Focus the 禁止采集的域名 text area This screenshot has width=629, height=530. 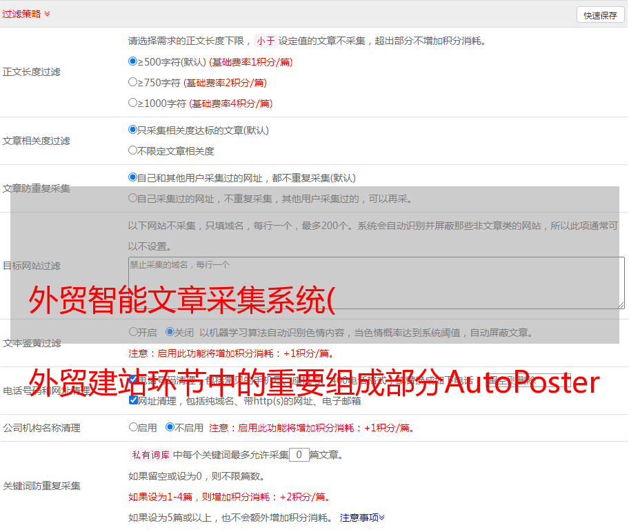click(377, 283)
